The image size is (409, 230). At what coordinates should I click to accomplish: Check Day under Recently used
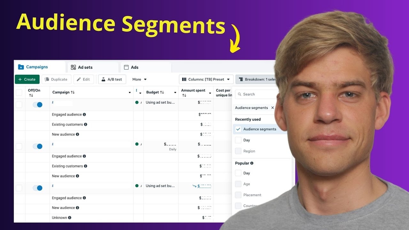(x=238, y=140)
